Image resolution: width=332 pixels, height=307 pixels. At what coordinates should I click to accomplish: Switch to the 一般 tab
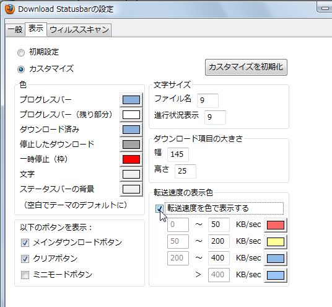point(15,30)
